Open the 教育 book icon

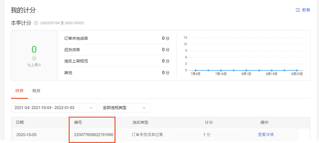298,10
